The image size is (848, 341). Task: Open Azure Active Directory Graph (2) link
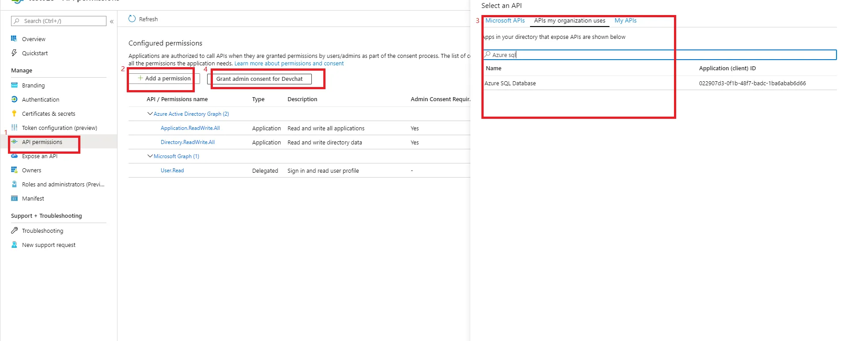(191, 114)
